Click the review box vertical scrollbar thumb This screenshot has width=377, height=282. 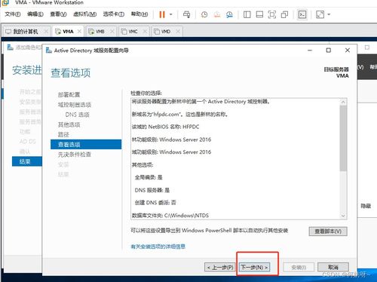pos(343,138)
